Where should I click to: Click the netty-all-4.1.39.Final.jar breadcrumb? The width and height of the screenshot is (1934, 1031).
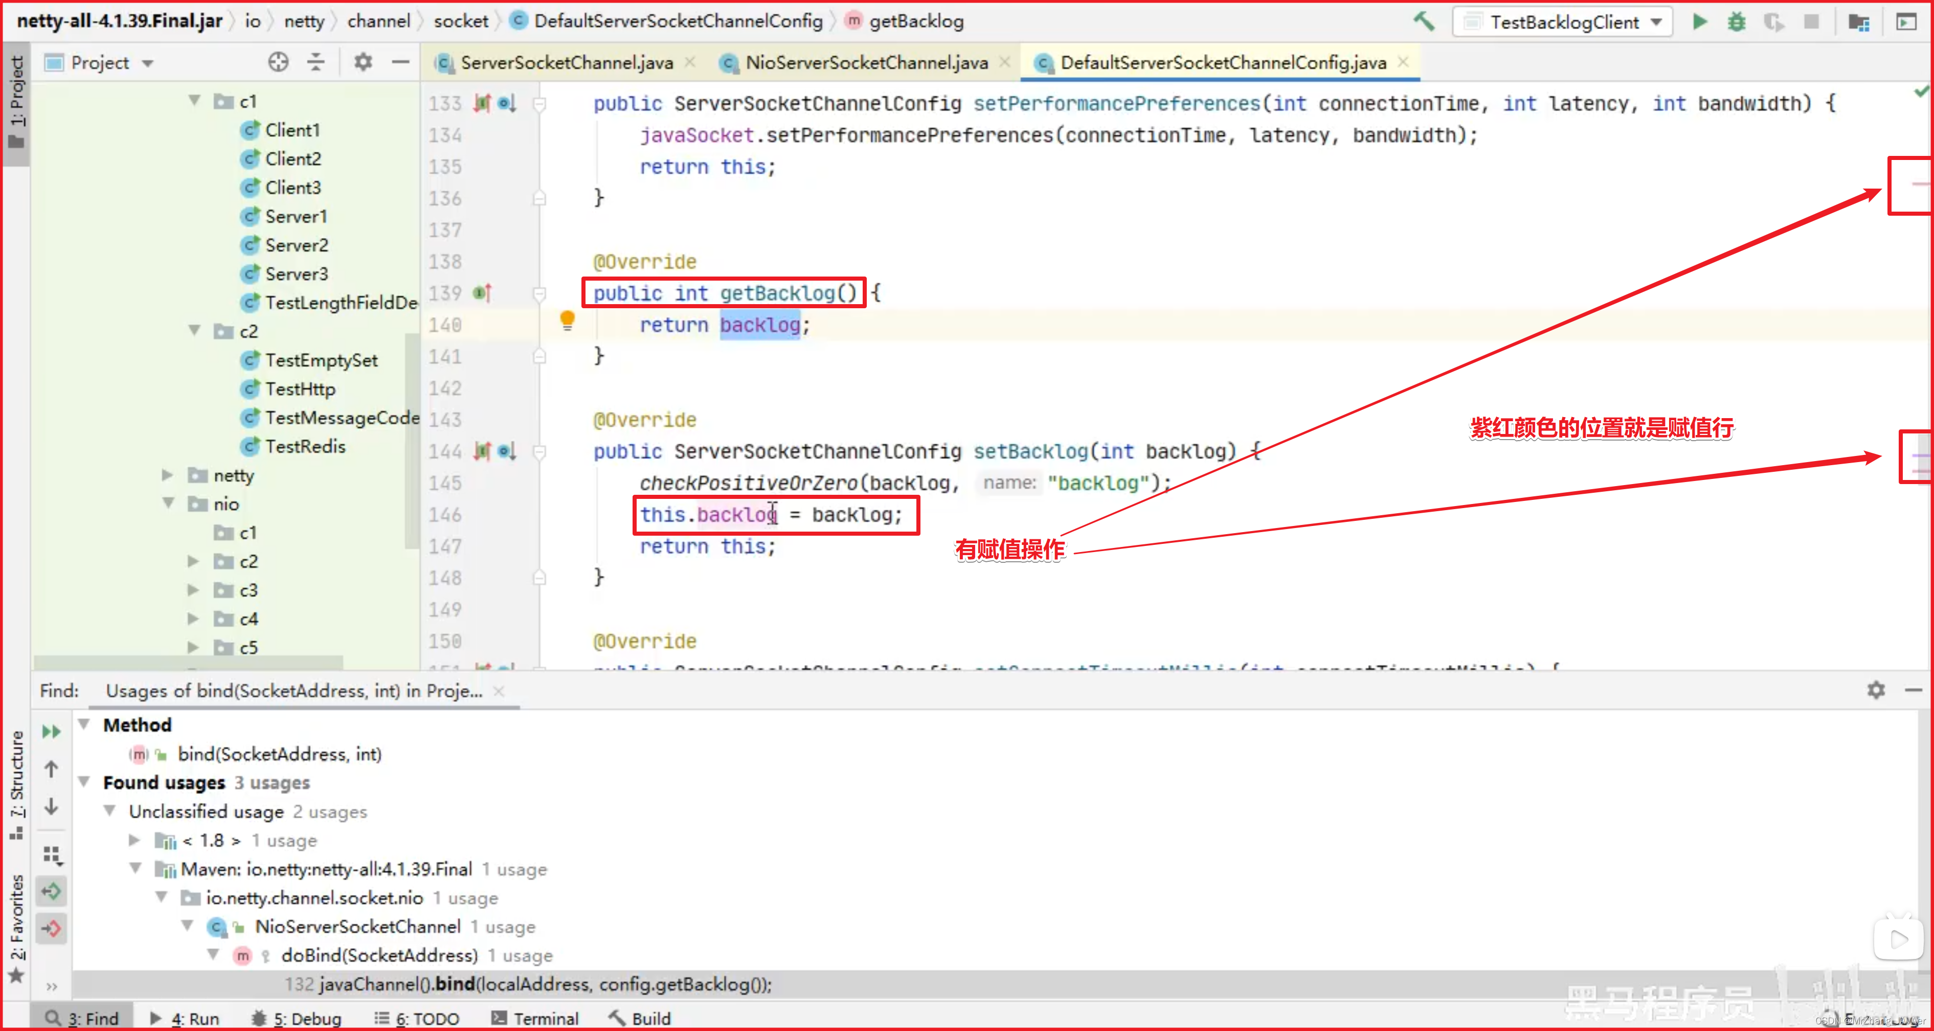119,21
